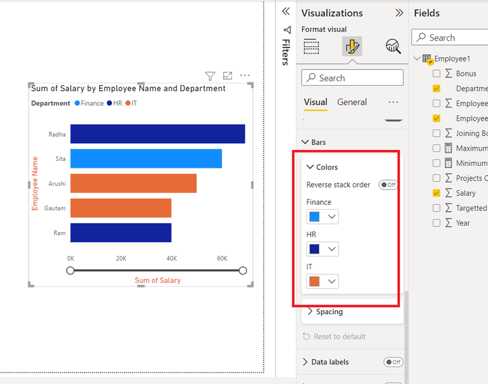488x384 pixels.
Task: Select Finance in chart legend
Action: coord(89,104)
